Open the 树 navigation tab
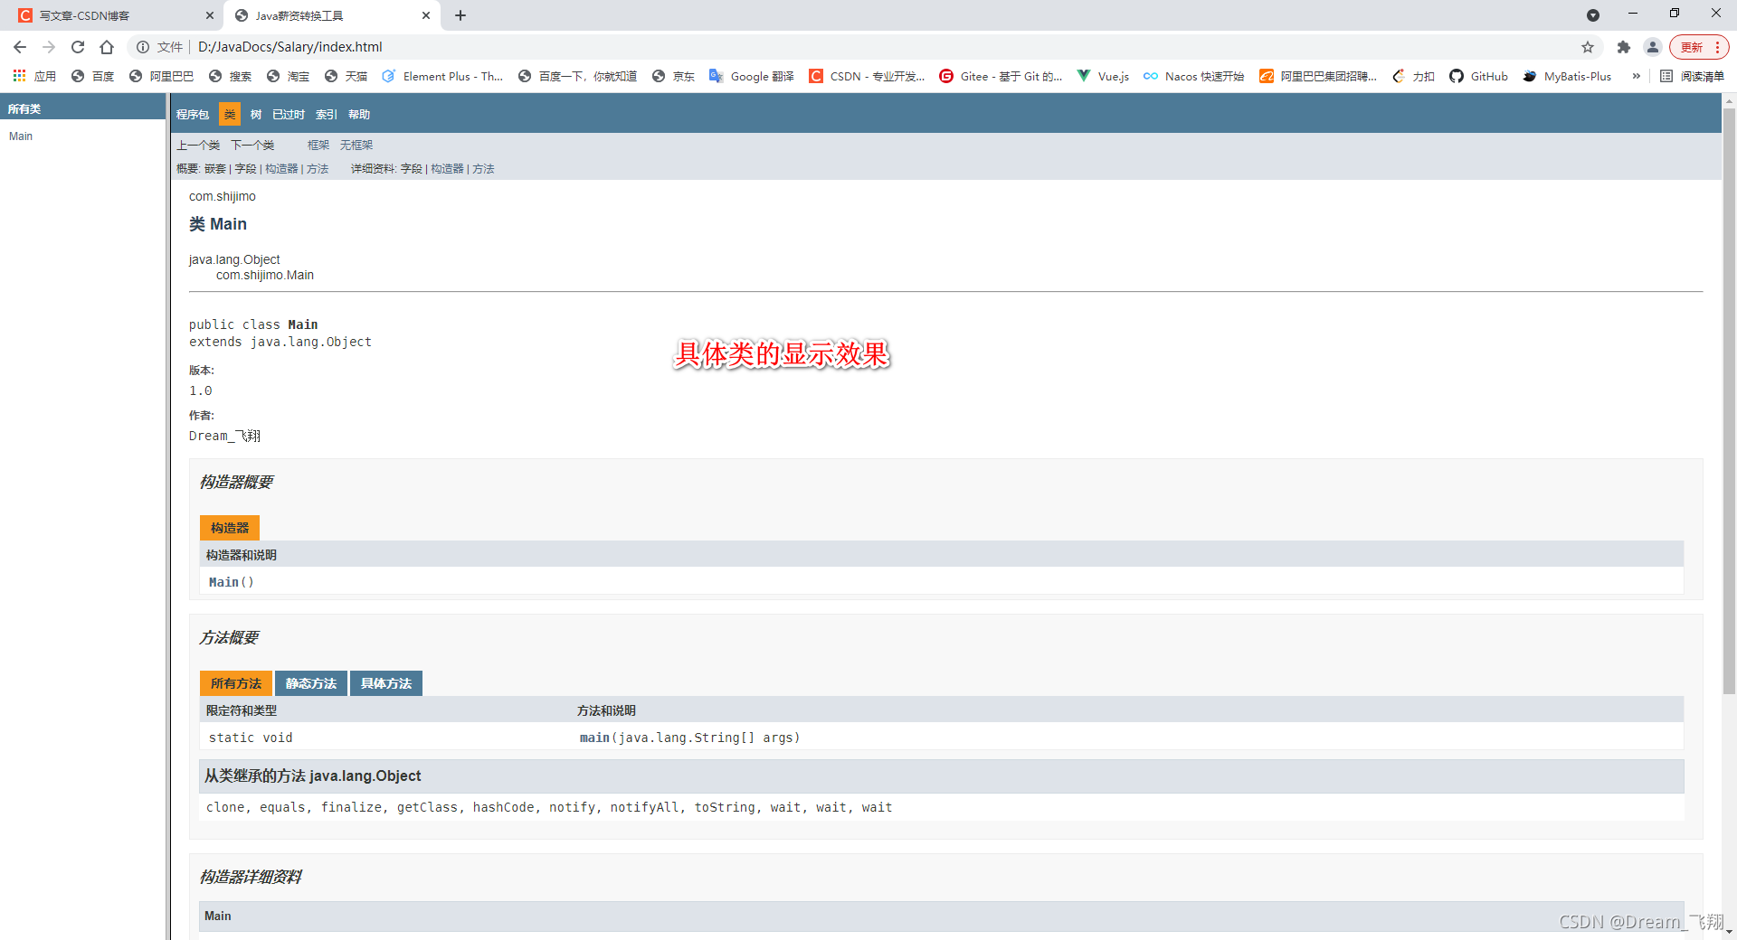This screenshot has width=1737, height=940. point(256,115)
